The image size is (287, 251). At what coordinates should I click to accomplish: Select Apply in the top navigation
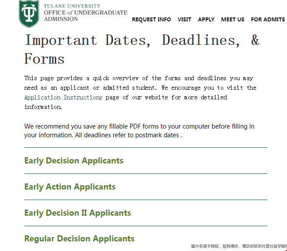click(x=206, y=20)
